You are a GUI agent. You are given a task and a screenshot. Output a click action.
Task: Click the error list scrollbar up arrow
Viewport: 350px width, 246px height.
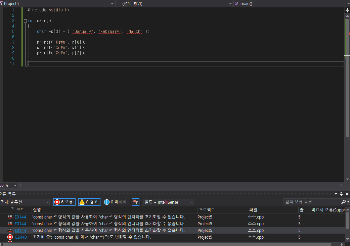coord(347,210)
